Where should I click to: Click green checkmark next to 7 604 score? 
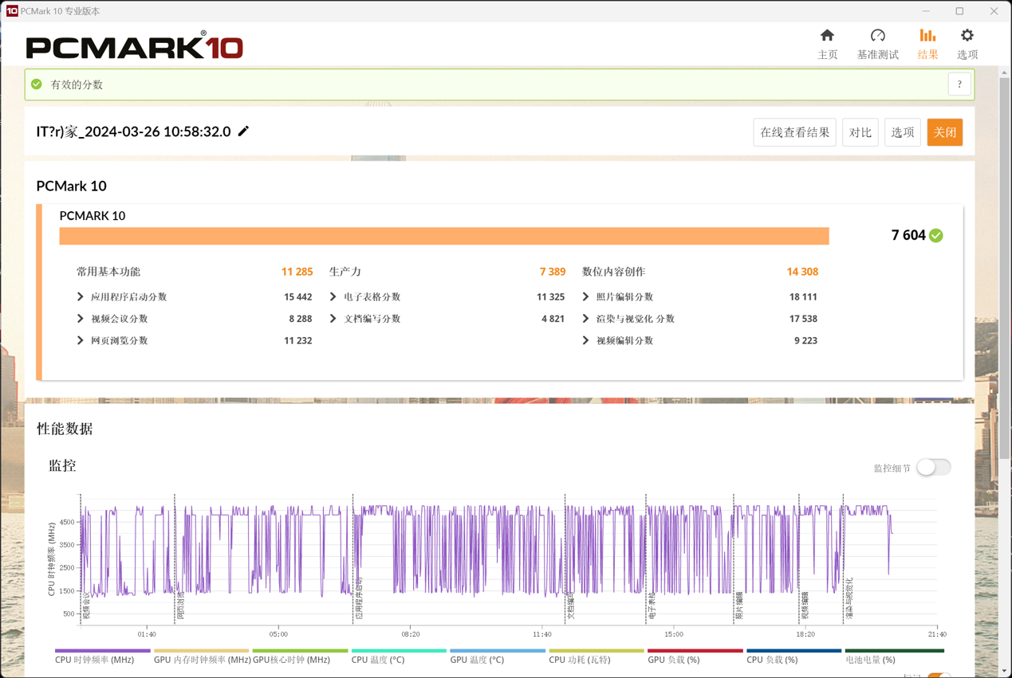[936, 236]
